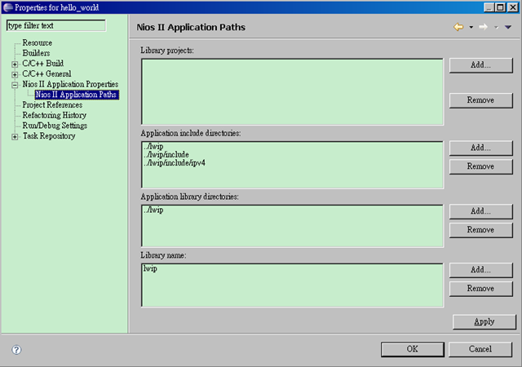Minimize the Properties for hello_world window
The height and width of the screenshot is (367, 522).
pyautogui.click(x=489, y=7)
